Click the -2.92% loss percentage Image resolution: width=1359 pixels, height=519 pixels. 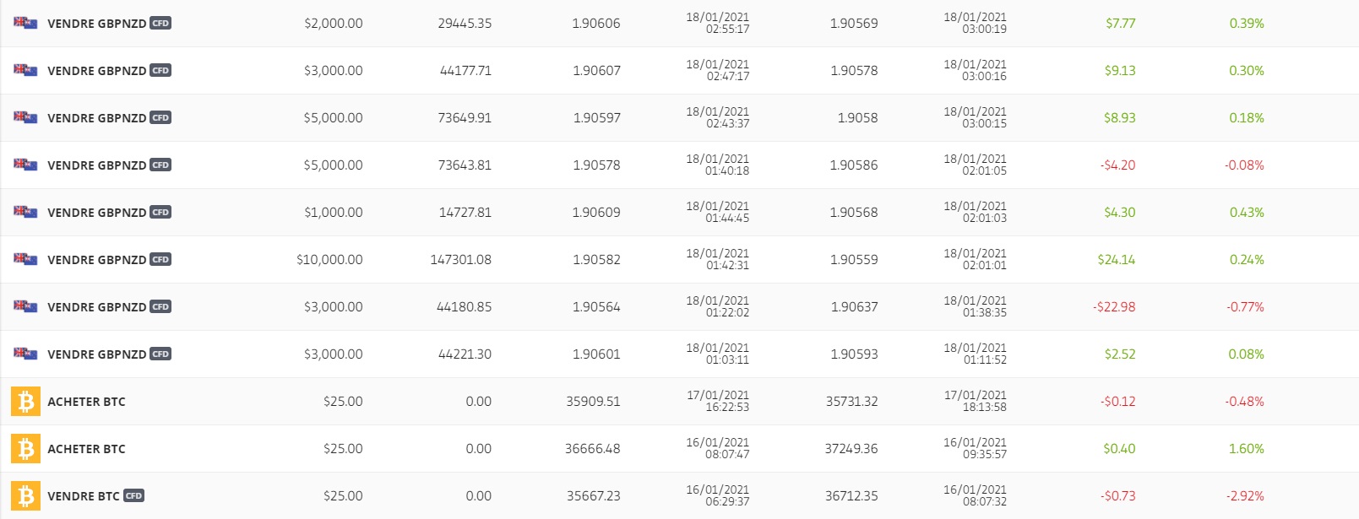coord(1245,496)
